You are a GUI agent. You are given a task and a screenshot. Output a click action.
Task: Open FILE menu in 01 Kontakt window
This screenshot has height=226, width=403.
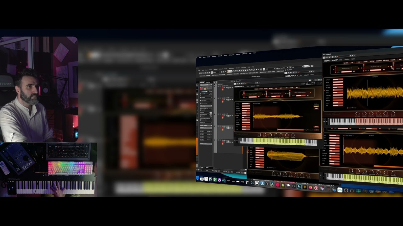[x=341, y=60]
